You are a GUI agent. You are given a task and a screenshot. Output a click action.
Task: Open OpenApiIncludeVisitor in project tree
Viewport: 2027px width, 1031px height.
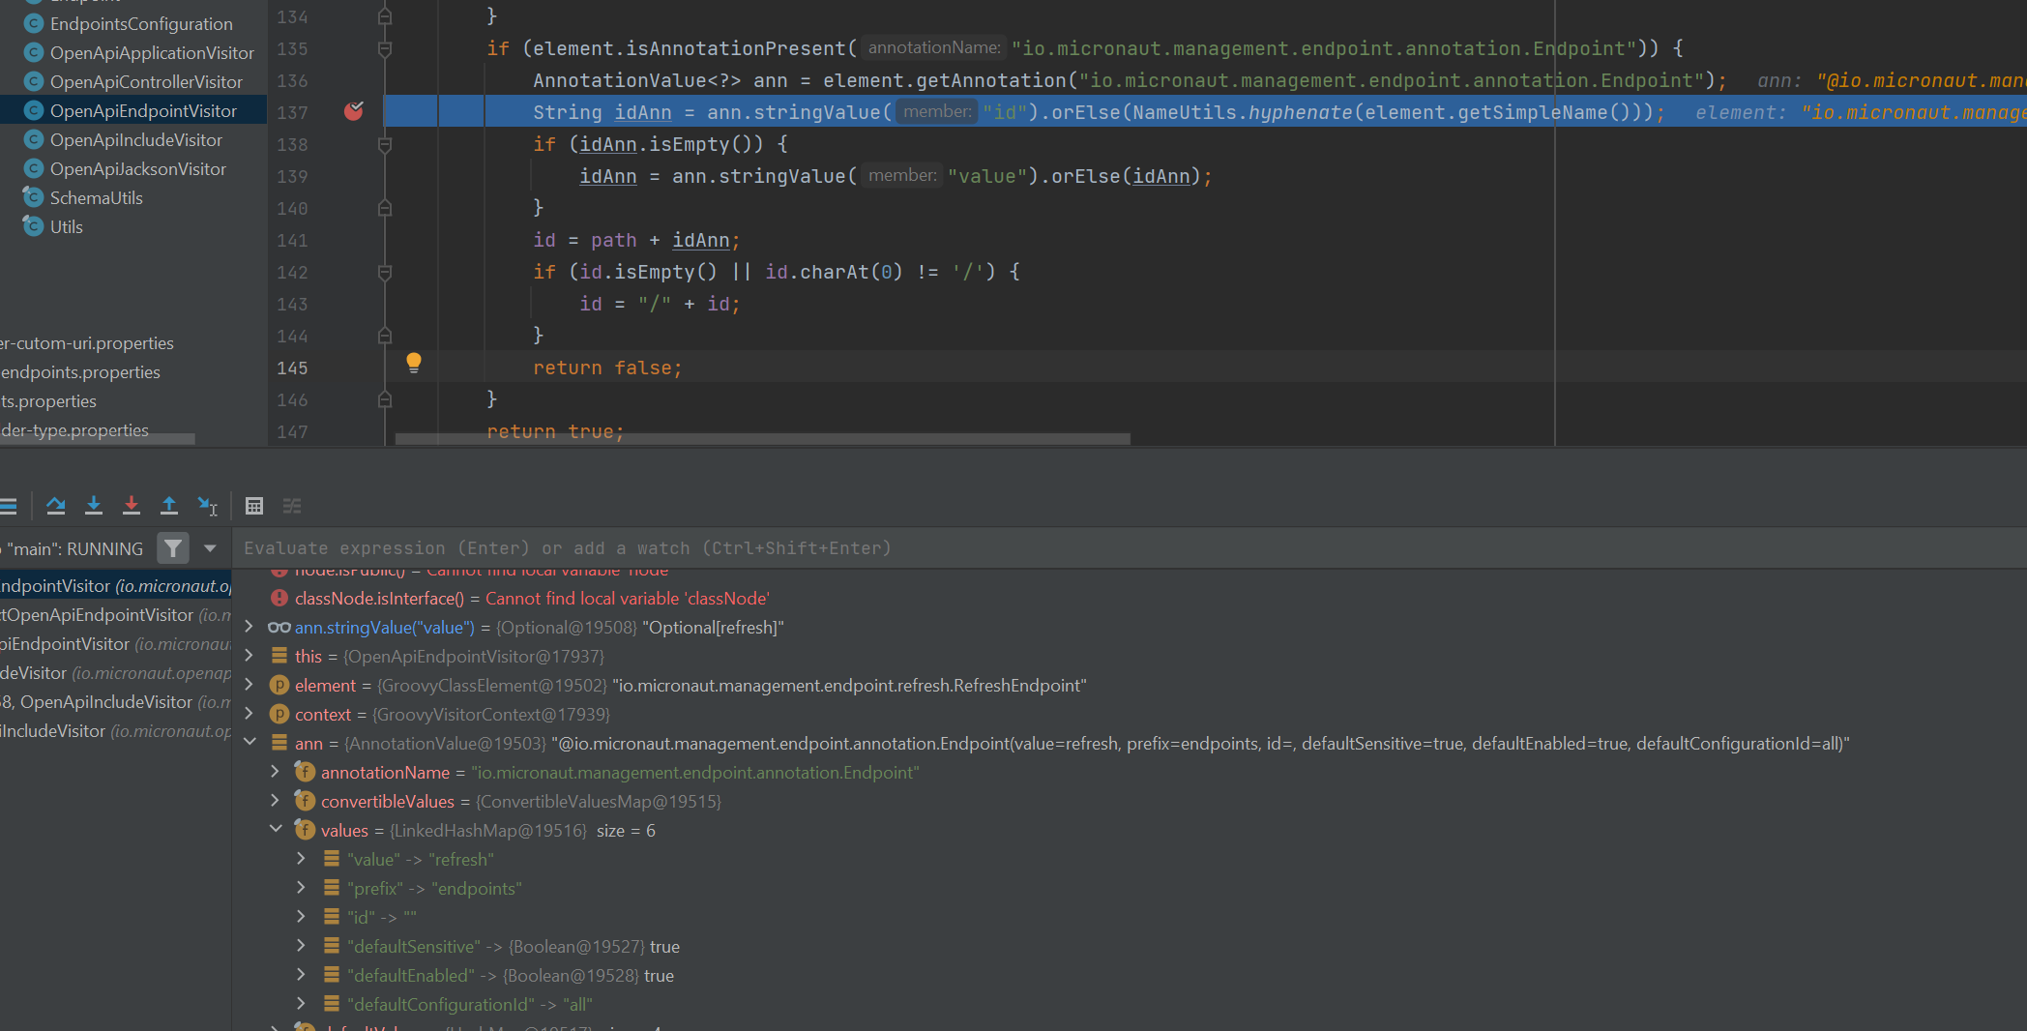point(136,140)
